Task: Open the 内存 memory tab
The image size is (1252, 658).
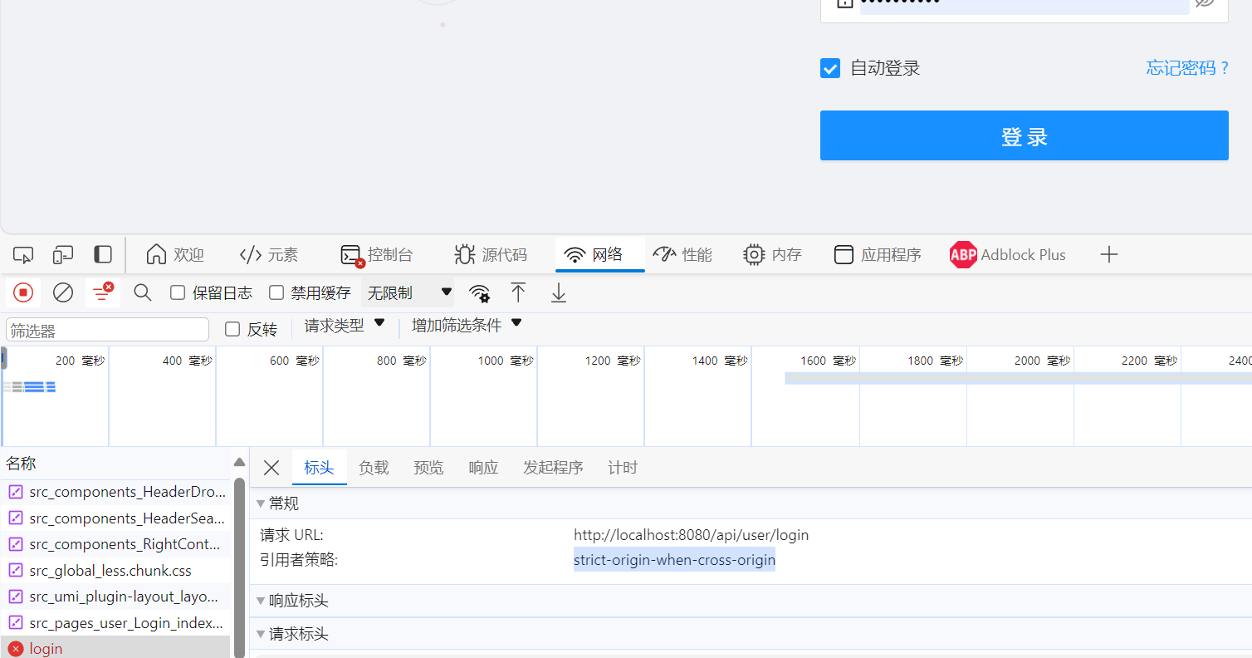Action: point(772,255)
